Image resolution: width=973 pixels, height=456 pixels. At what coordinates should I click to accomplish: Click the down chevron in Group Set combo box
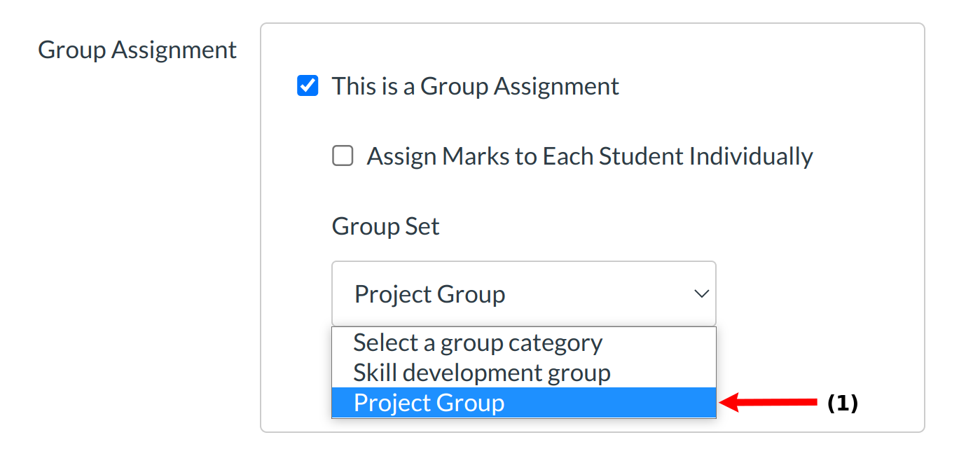tap(701, 294)
